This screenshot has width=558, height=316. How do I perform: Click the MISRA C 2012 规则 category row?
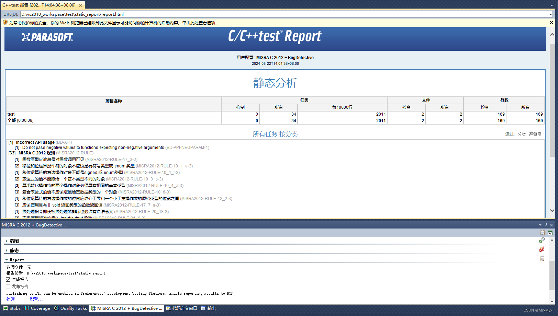tap(51, 153)
